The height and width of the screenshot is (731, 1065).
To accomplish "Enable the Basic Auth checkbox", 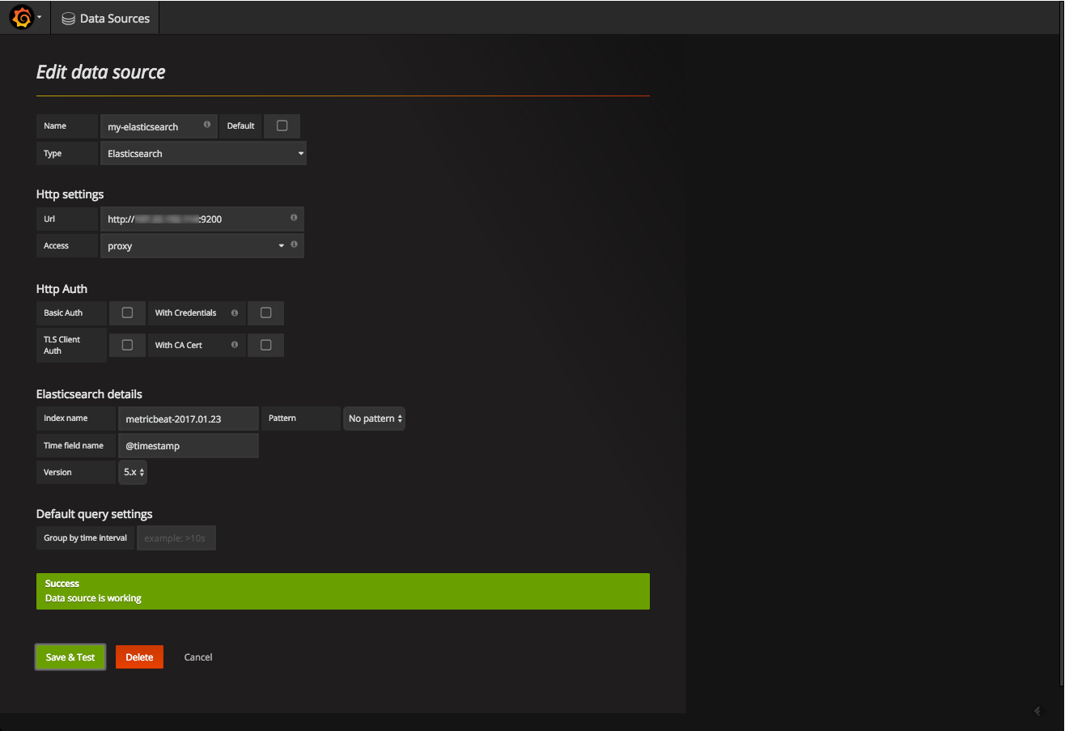I will (x=127, y=312).
